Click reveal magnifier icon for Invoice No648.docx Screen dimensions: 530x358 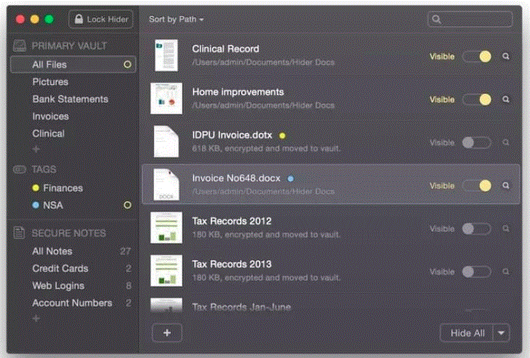coord(506,185)
